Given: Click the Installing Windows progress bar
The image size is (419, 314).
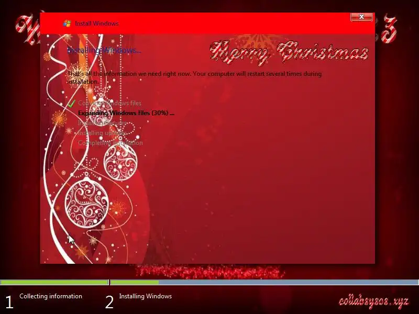Looking at the screenshot, I should [264, 282].
